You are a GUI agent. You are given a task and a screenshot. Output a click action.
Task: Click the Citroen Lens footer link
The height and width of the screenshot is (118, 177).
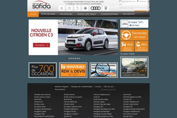pyautogui.click(x=39, y=104)
